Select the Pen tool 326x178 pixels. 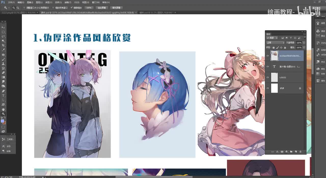pos(3,91)
